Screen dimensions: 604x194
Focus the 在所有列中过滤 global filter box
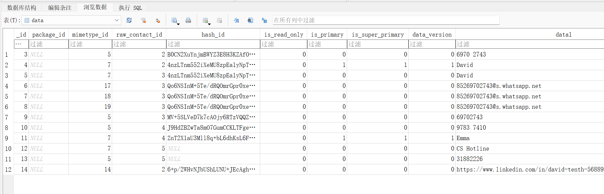coord(386,20)
